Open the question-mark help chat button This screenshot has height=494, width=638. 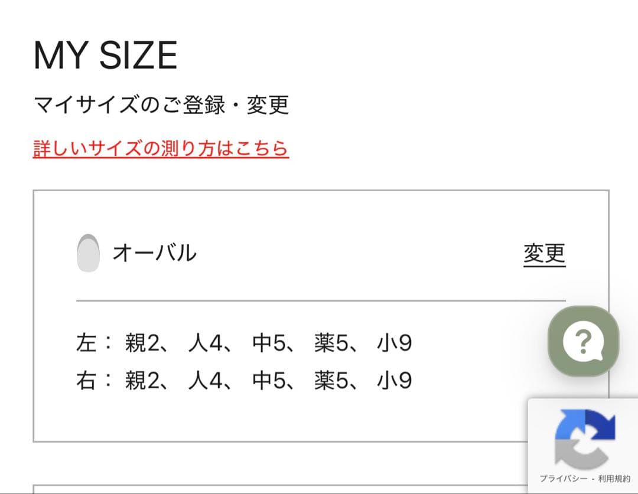point(583,341)
